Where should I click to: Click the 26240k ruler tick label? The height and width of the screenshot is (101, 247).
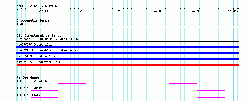click(233, 11)
